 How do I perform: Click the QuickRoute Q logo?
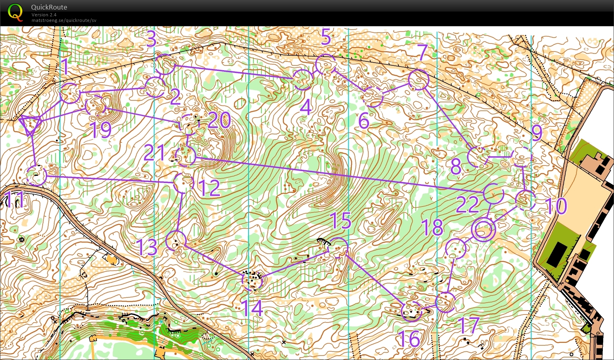(15, 12)
